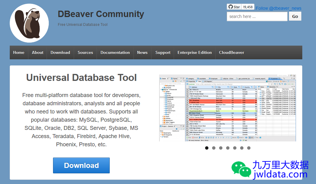Open the Download menu item
This screenshot has height=184, width=316.
click(x=60, y=53)
